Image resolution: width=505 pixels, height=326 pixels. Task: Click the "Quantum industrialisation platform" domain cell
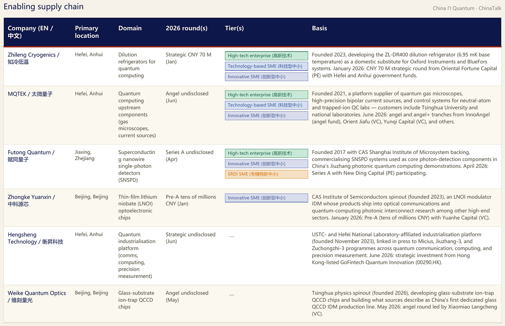tap(137, 255)
